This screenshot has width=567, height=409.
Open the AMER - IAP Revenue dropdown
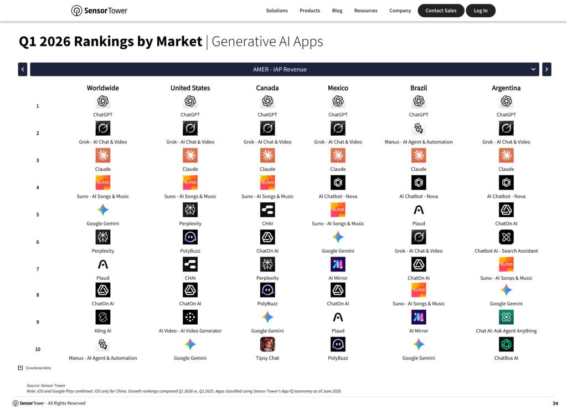[285, 69]
